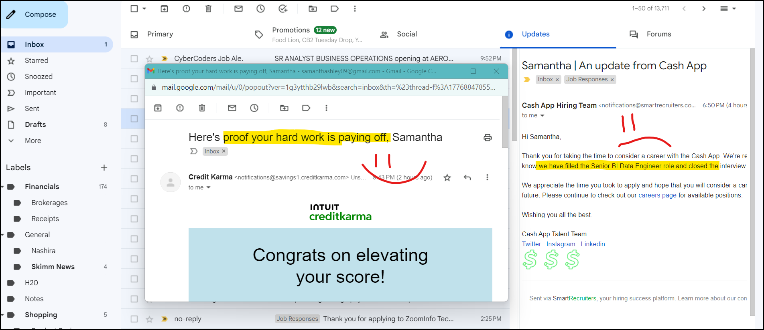Archive icon in Credit Karma popout window

click(x=158, y=108)
